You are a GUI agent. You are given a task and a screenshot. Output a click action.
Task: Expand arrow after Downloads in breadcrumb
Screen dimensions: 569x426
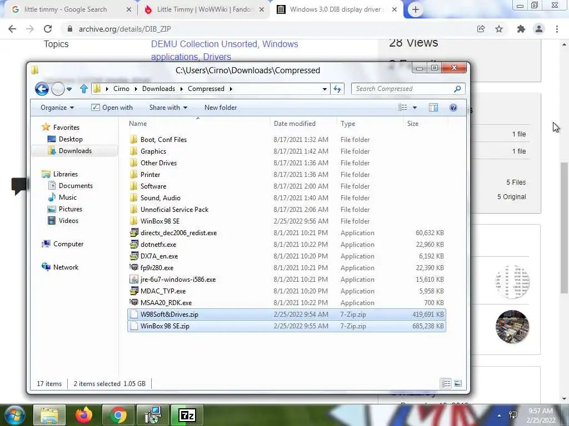181,89
